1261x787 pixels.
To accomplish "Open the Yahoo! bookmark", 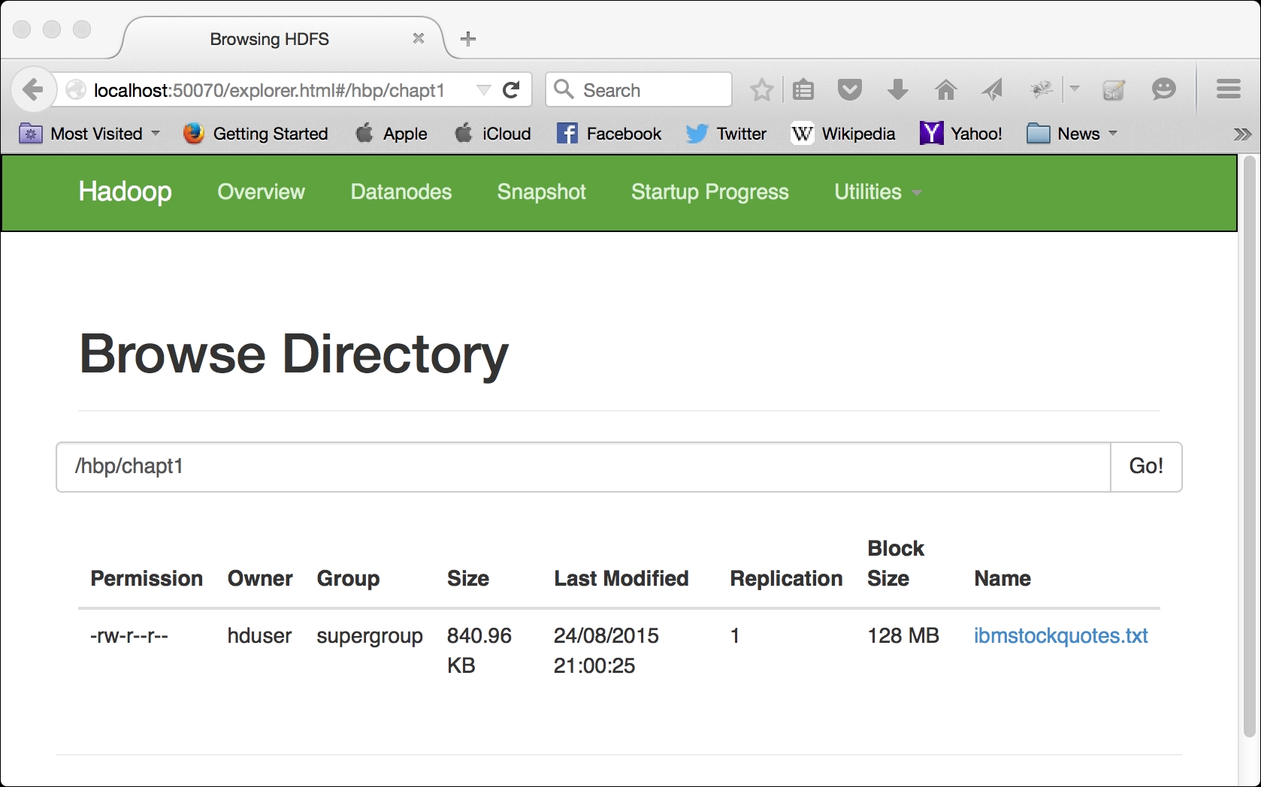I will pos(961,134).
